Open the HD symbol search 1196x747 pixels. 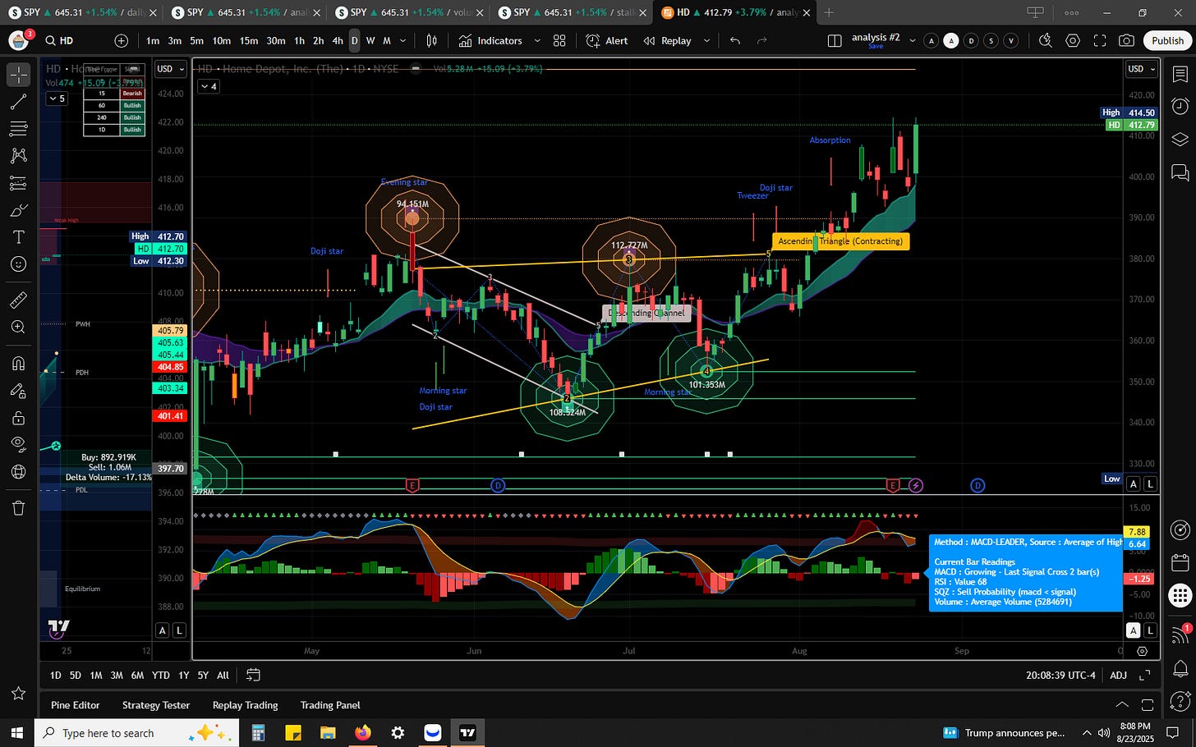[x=59, y=40]
